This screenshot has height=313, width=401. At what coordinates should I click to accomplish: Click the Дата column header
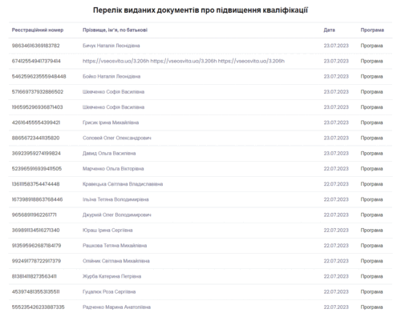329,30
